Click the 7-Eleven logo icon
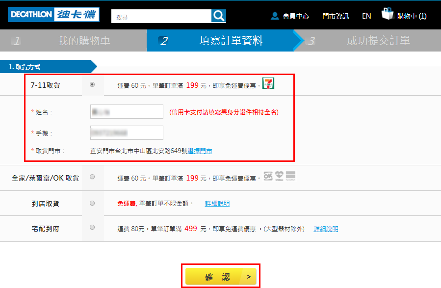 tap(268, 83)
